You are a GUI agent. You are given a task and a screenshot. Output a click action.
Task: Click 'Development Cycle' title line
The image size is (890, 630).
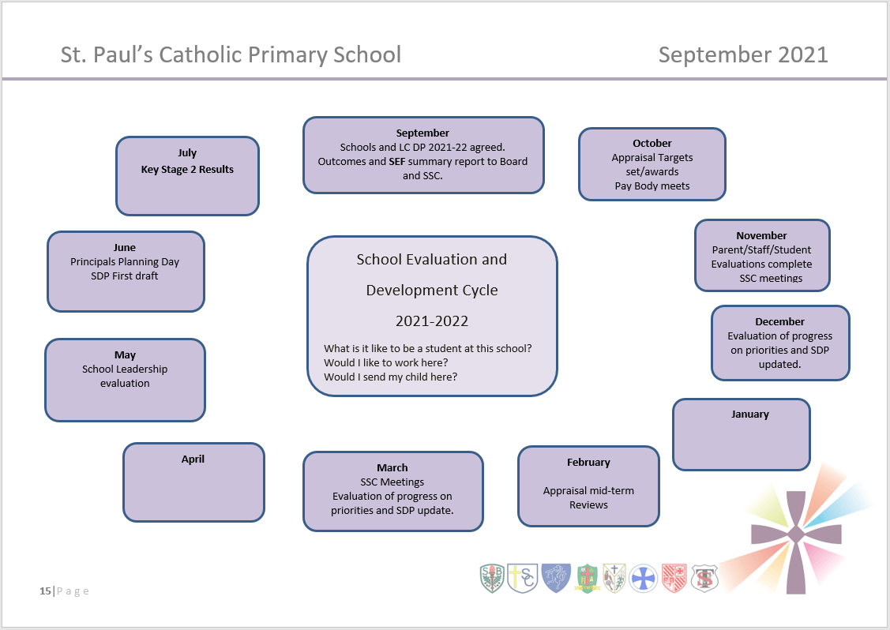point(431,290)
